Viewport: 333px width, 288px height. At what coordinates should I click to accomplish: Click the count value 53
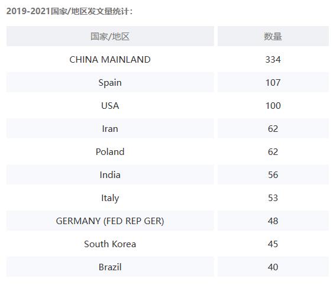273,198
